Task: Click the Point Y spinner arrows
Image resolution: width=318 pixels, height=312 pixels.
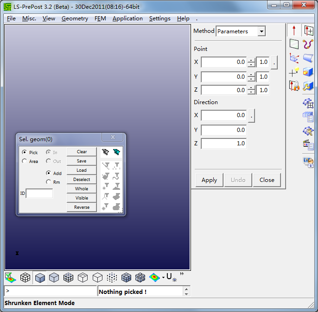Action: (x=251, y=77)
